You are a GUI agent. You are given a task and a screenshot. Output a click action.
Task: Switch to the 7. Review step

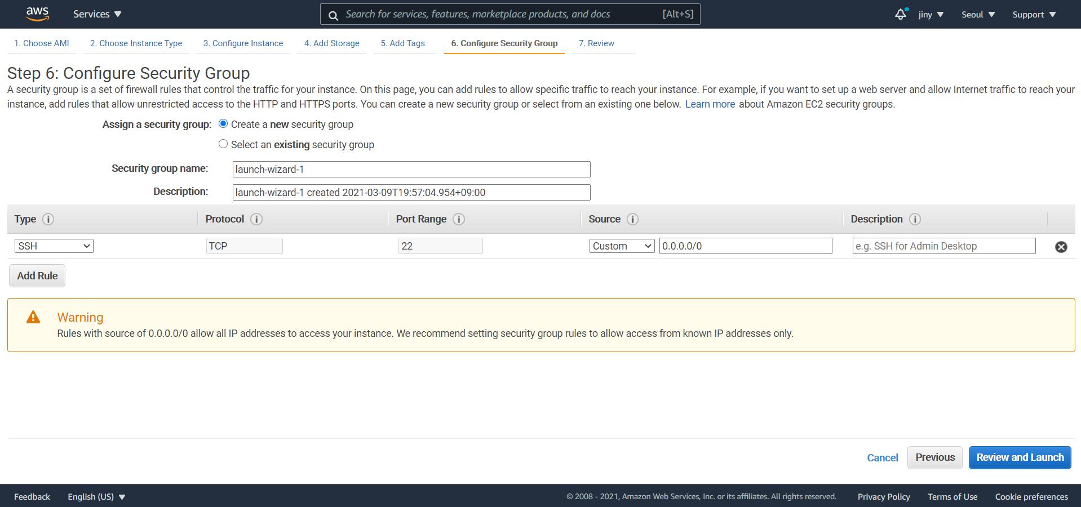pyautogui.click(x=596, y=43)
